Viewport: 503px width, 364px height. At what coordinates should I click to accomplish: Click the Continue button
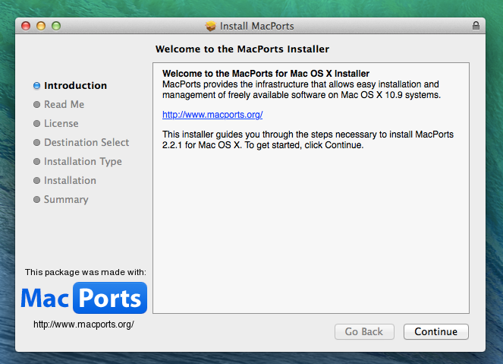pos(436,331)
